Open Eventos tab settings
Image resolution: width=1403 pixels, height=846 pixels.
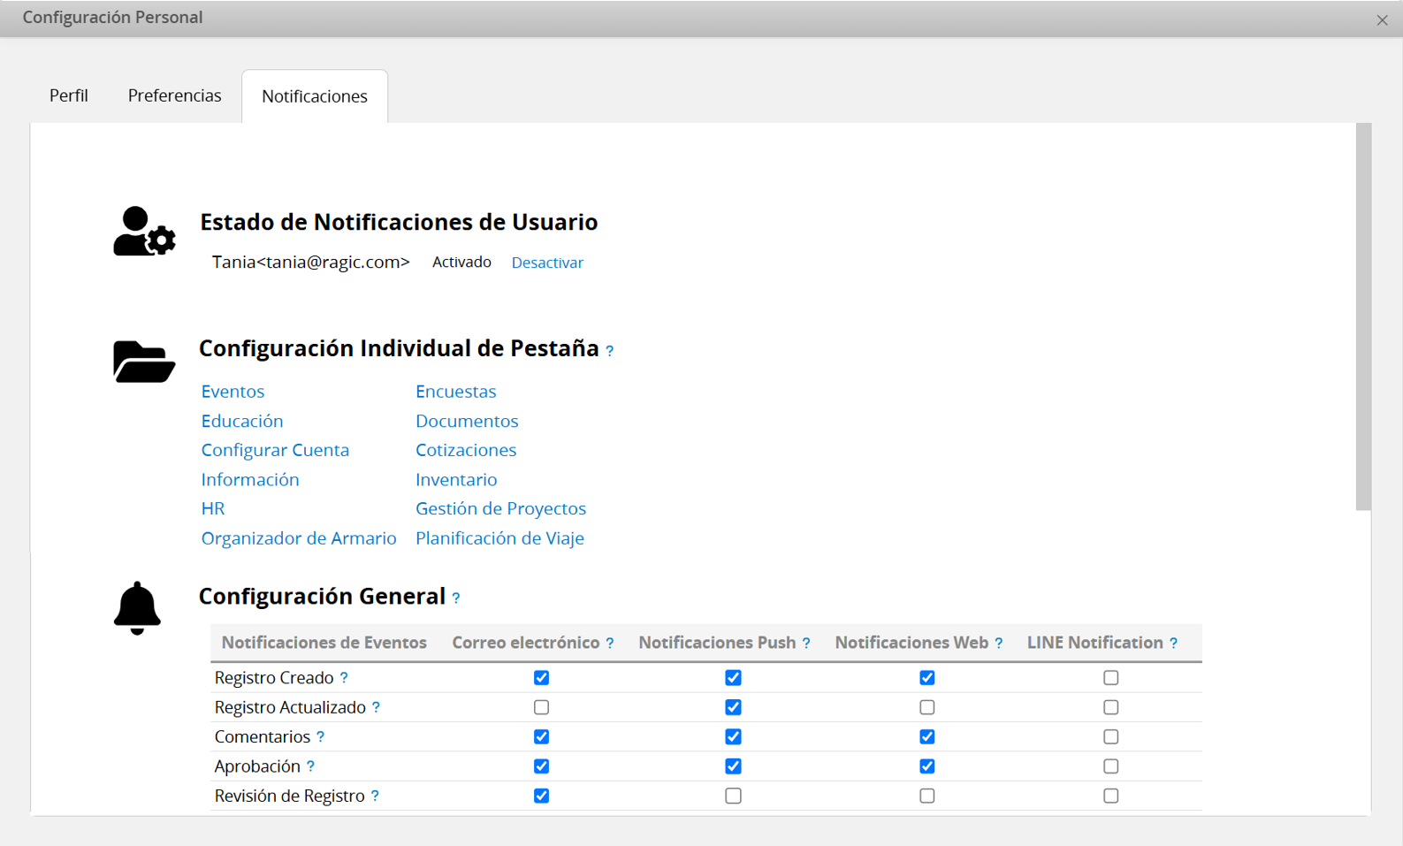click(x=233, y=391)
